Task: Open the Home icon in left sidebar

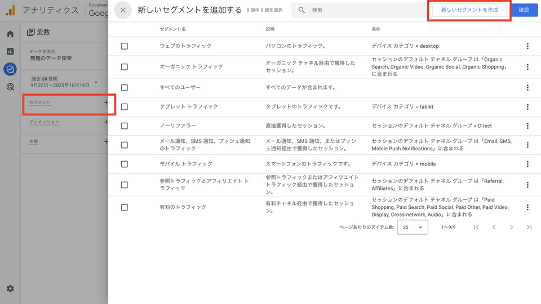Action: point(10,34)
